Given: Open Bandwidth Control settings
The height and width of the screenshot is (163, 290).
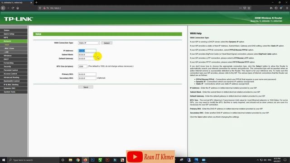Looking at the screenshot, I should [x=14, y=81].
